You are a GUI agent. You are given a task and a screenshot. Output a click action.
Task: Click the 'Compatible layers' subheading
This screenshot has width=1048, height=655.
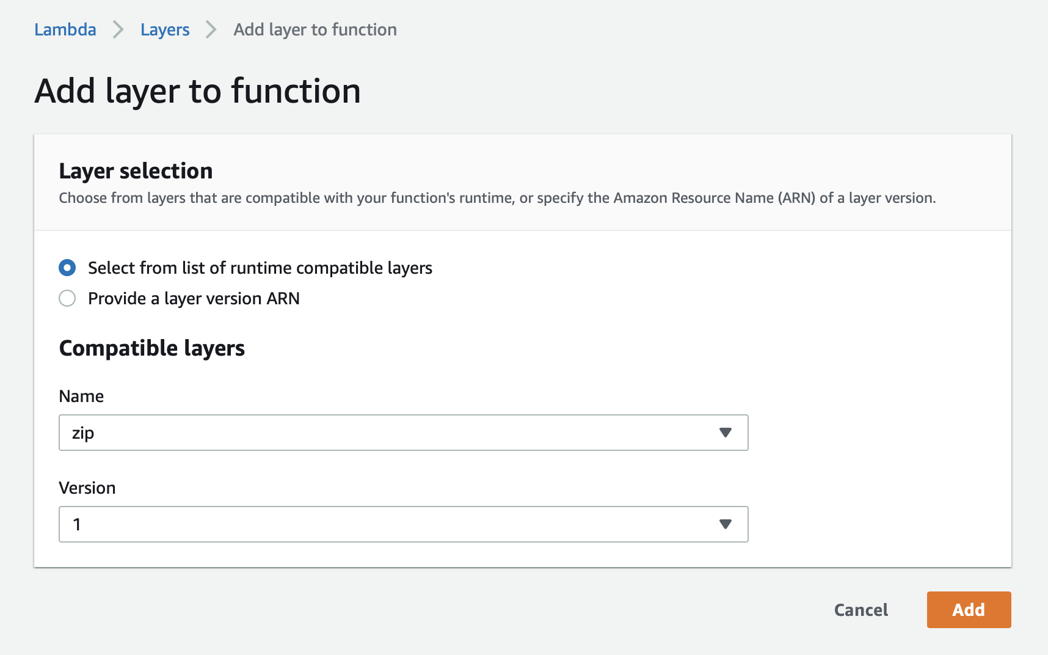coord(152,348)
